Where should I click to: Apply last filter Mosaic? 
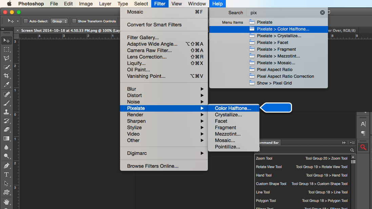(164, 12)
